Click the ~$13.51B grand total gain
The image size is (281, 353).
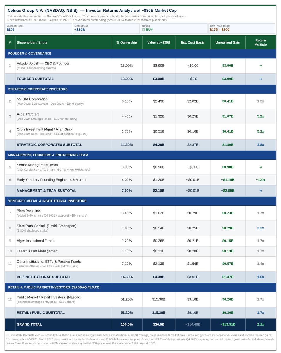click(228, 324)
